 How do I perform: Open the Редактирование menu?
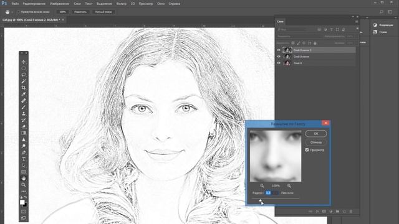(x=34, y=4)
